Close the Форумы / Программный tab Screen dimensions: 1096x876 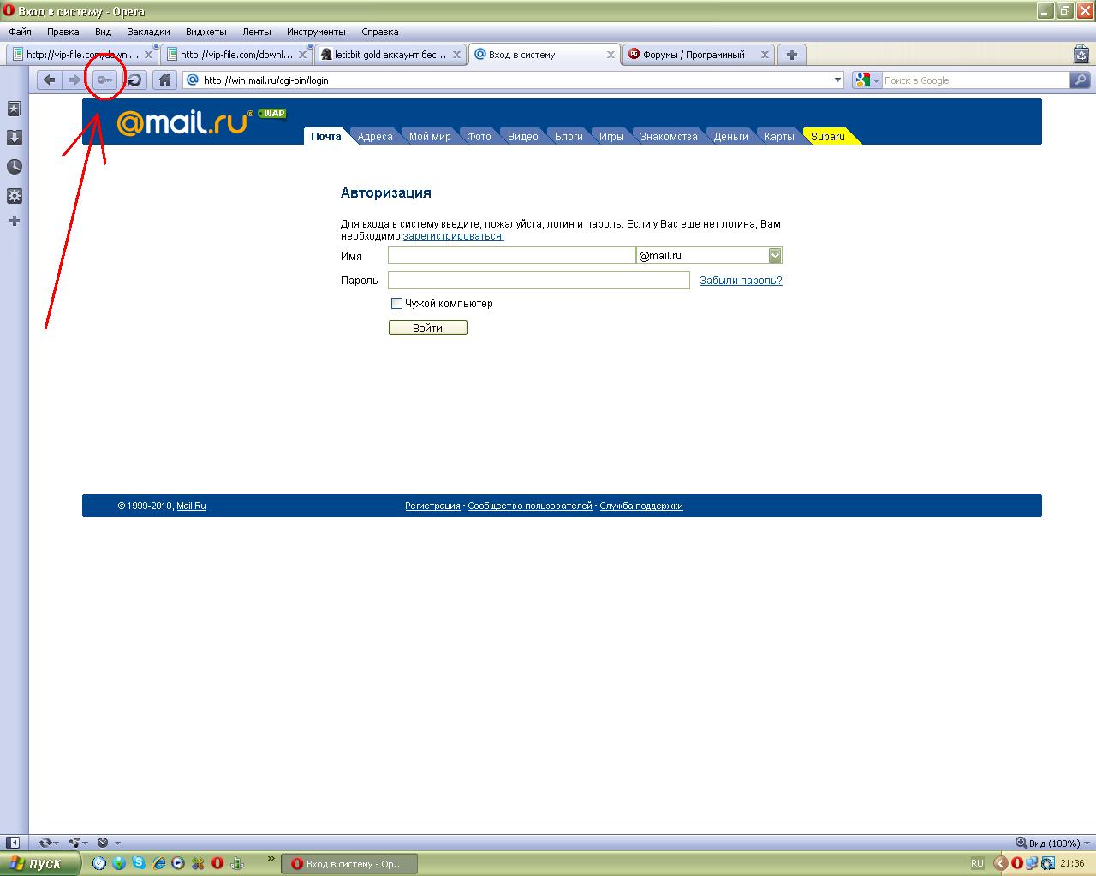pyautogui.click(x=765, y=55)
